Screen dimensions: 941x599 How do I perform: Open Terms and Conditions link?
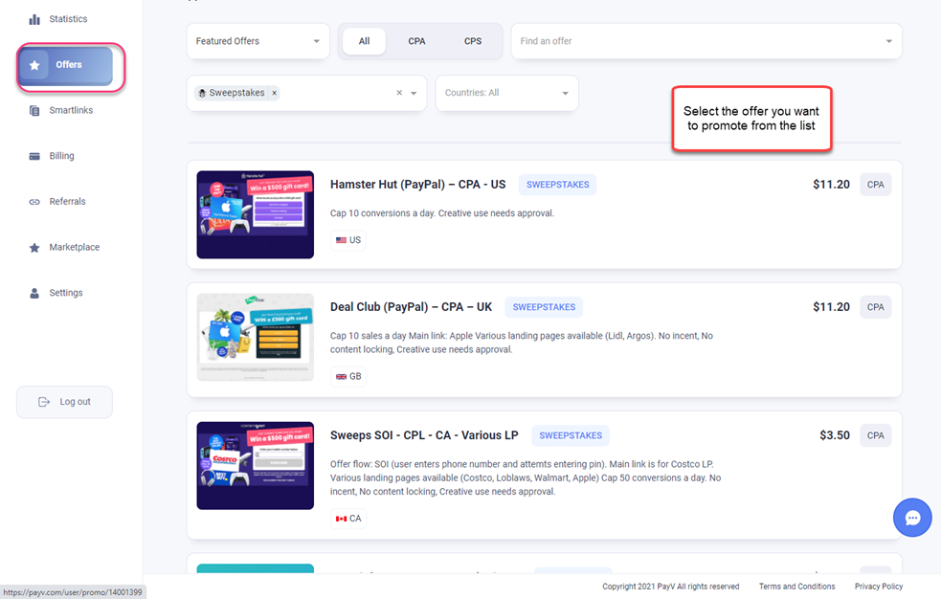coord(797,587)
